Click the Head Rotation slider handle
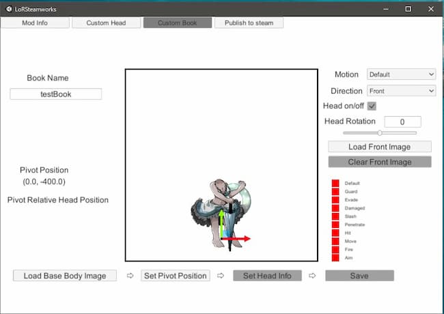 tap(380, 132)
